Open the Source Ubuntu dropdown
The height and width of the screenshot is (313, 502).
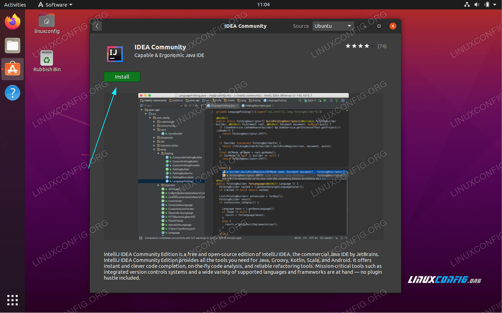point(333,26)
